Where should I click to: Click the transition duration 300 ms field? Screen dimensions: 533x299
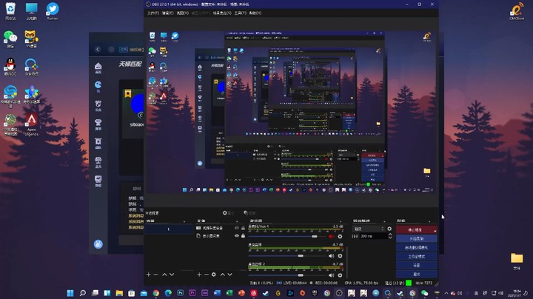[373, 236]
